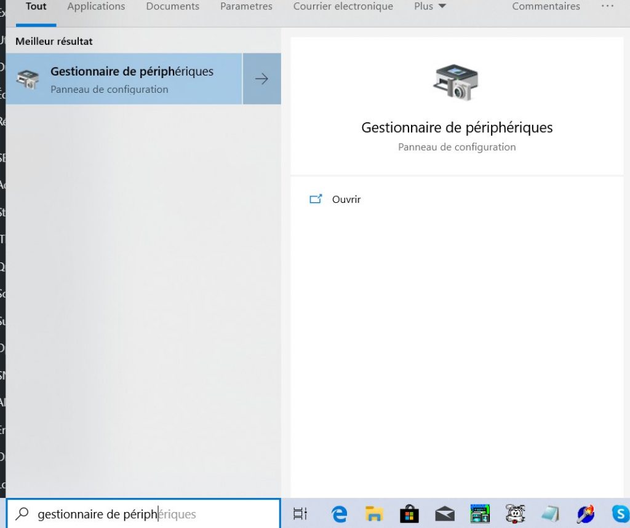Viewport: 630px width, 528px height.
Task: Open the three-dots more options menu
Action: [x=607, y=7]
